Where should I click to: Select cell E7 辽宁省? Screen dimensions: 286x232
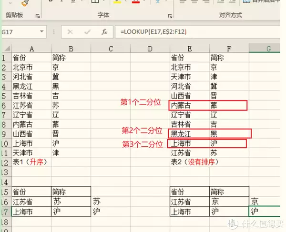point(190,115)
